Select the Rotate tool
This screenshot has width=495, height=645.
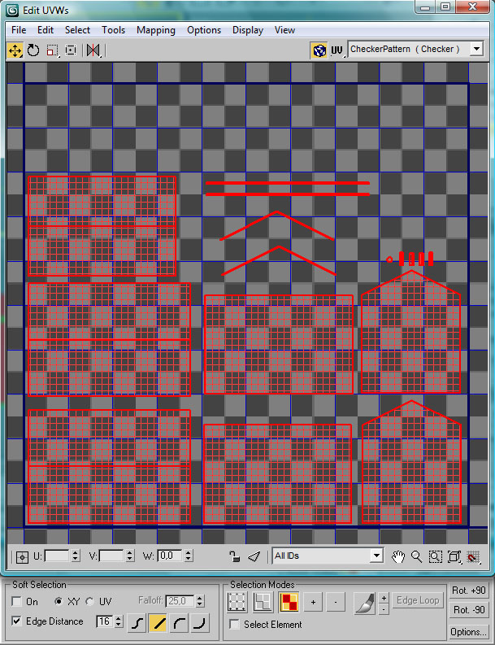click(x=33, y=50)
